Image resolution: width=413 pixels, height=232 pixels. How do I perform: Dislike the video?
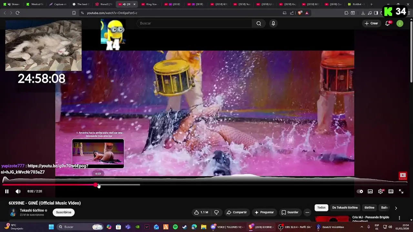[217, 212]
